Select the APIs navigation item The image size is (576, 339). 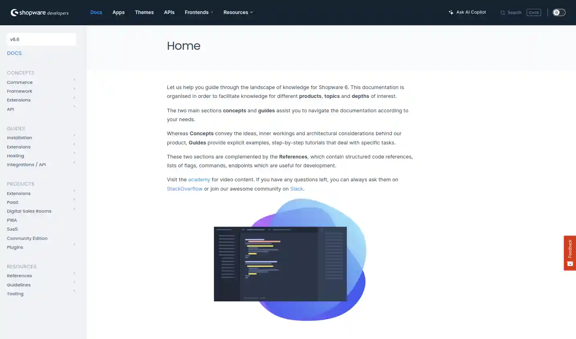[x=169, y=12]
